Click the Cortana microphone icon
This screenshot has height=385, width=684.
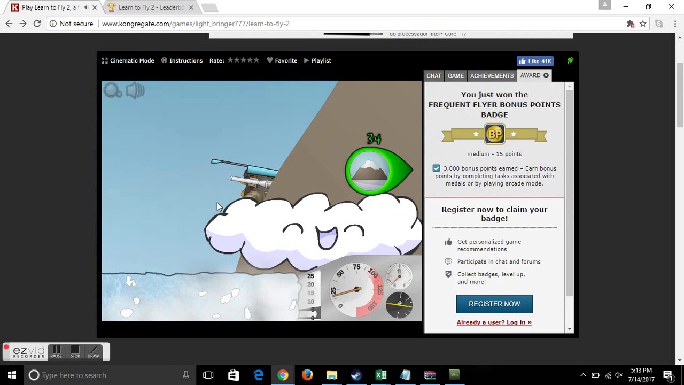click(185, 375)
